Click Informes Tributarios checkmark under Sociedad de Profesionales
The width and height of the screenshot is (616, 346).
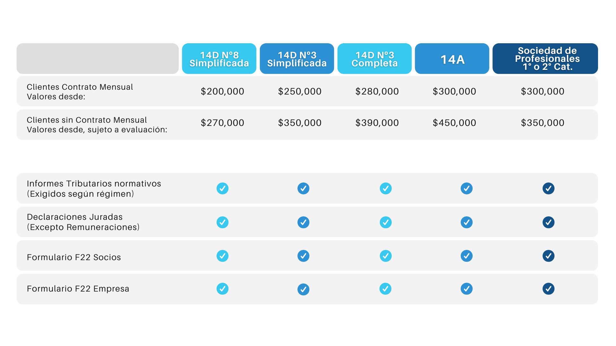click(x=548, y=188)
